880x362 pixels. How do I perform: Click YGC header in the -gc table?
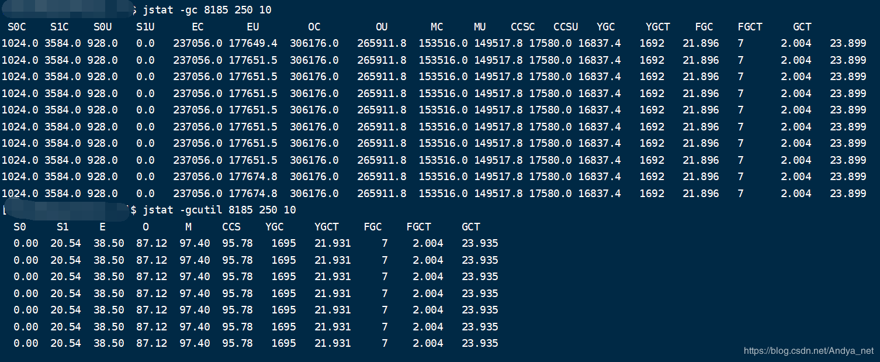[606, 27]
